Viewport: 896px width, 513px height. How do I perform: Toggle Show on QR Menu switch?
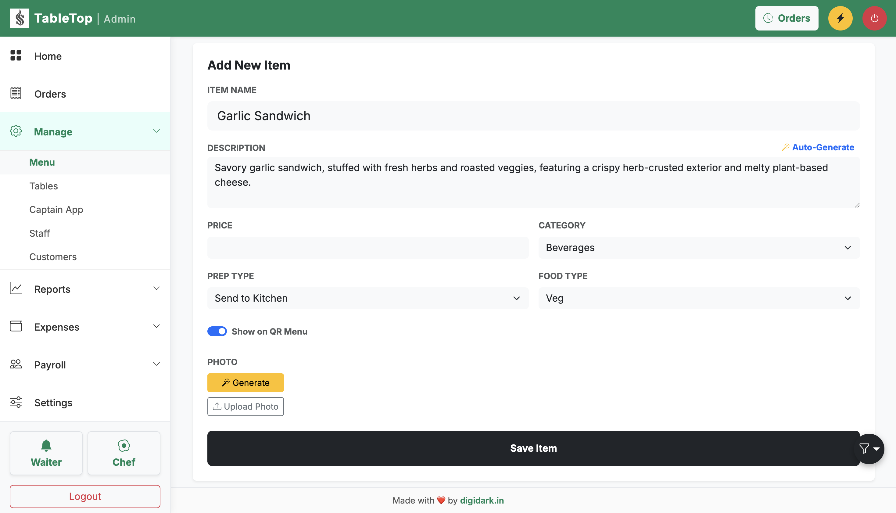click(217, 331)
